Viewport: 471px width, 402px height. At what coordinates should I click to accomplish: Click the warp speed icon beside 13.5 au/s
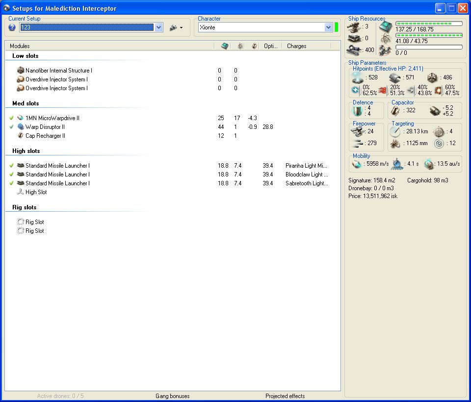point(429,164)
